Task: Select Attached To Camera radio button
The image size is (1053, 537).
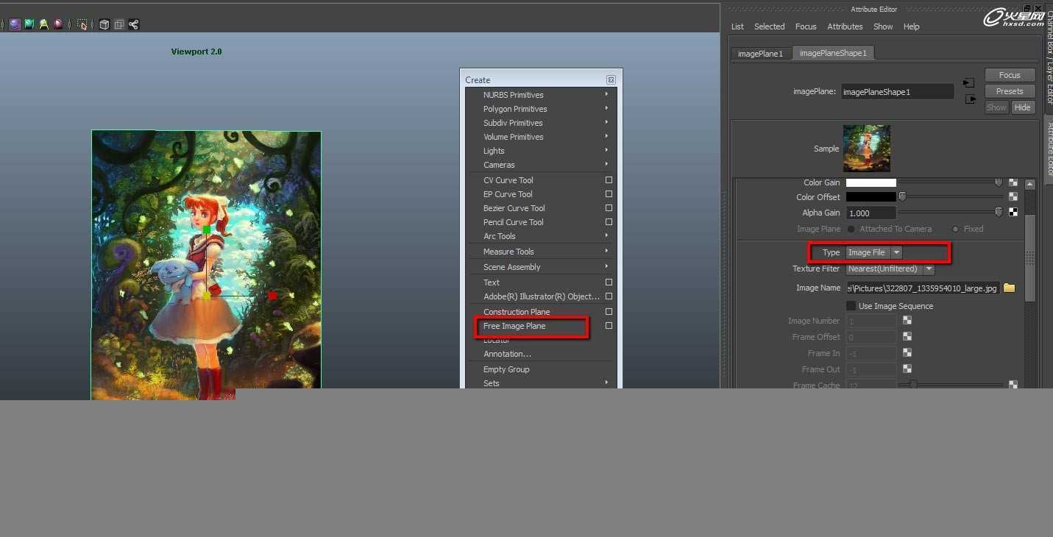Action: [x=851, y=229]
